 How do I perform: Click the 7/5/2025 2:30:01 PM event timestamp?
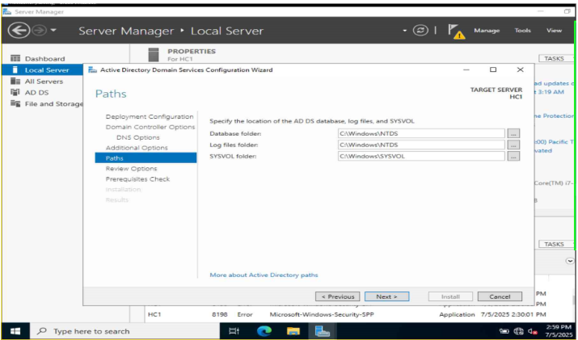[x=513, y=315]
